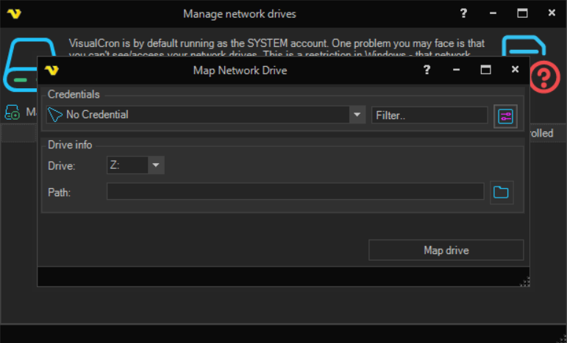This screenshot has width=567, height=343.
Task: Click VisualCron logo in Manage network drives title
Action: tap(13, 14)
